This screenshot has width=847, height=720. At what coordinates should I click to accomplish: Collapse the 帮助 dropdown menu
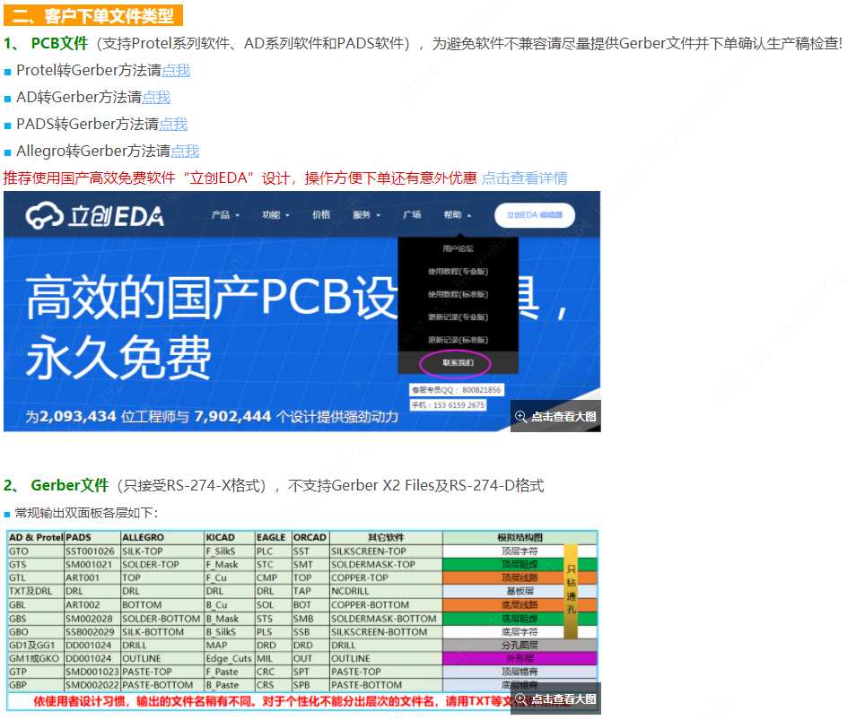click(457, 215)
